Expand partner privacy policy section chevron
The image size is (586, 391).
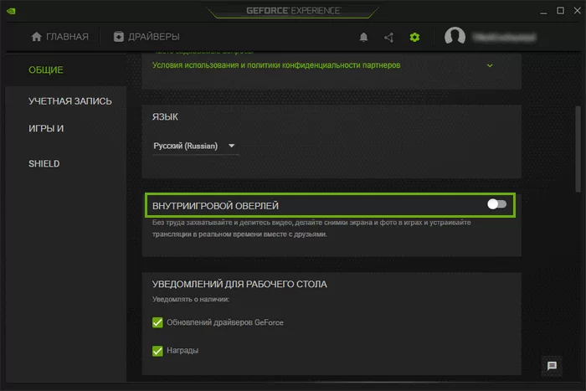point(490,65)
